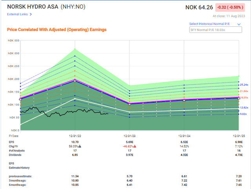Select the 18.03x P/E line label
Screen dimensions: 251x189
[x=244, y=97]
